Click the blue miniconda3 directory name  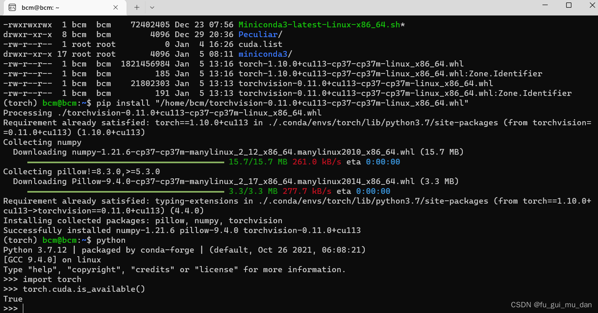(x=263, y=54)
